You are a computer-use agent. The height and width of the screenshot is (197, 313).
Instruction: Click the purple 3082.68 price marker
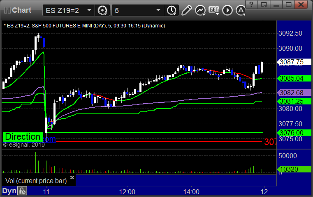point(294,93)
